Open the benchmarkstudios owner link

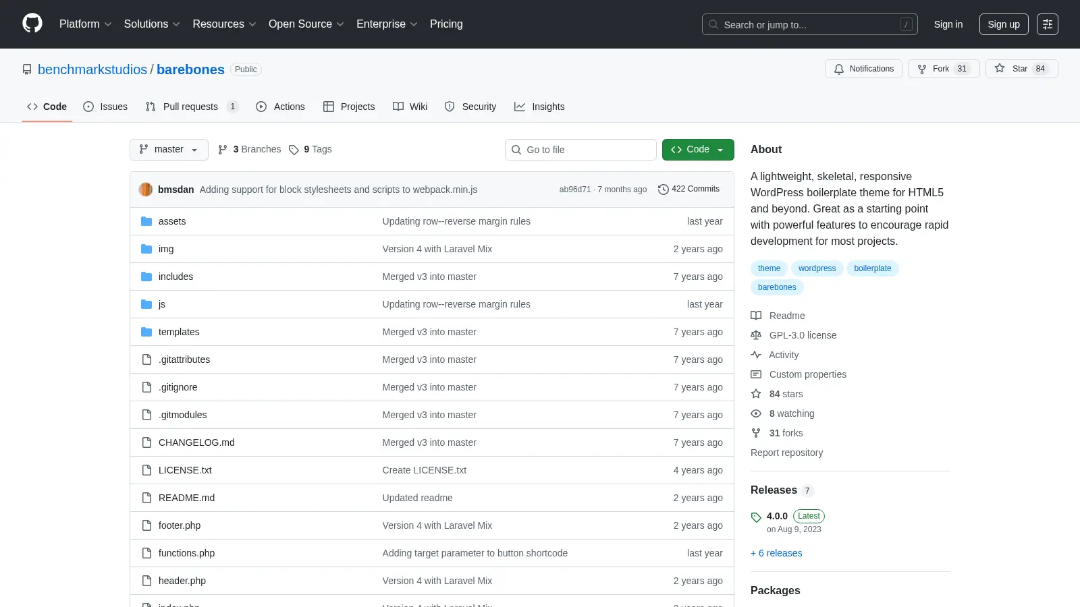tap(92, 69)
